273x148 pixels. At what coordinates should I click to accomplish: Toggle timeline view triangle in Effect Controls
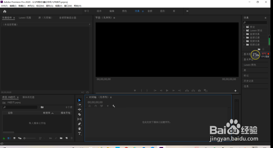(x=90, y=24)
